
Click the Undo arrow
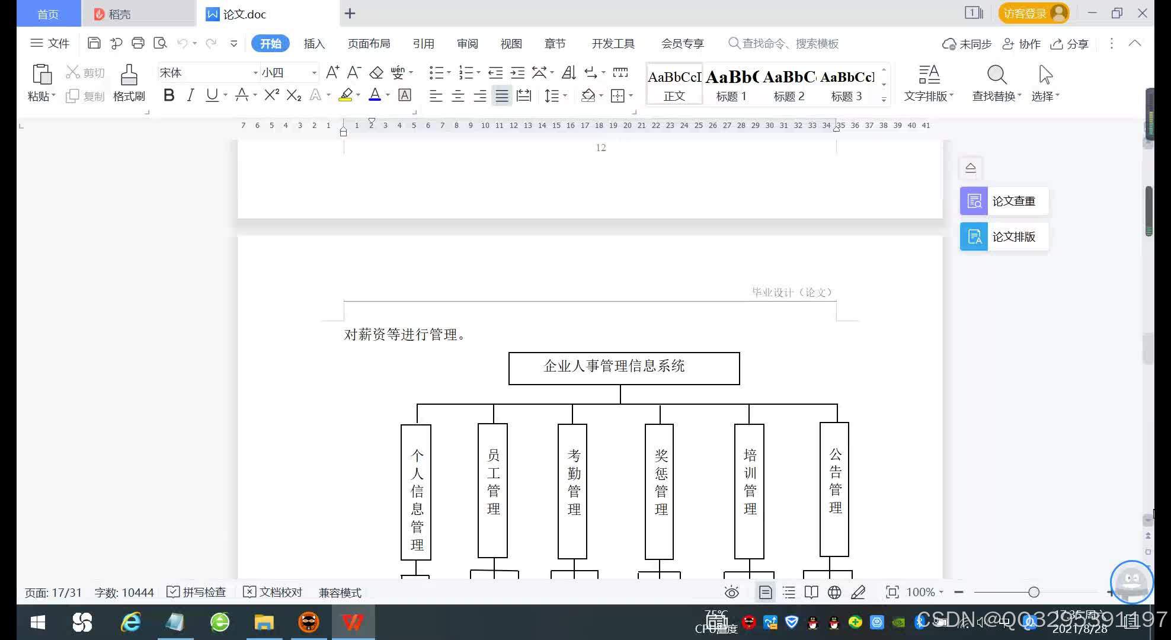(183, 43)
